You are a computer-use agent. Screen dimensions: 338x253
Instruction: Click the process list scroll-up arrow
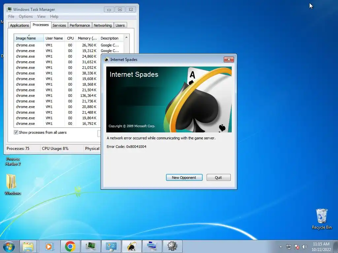[x=126, y=38]
